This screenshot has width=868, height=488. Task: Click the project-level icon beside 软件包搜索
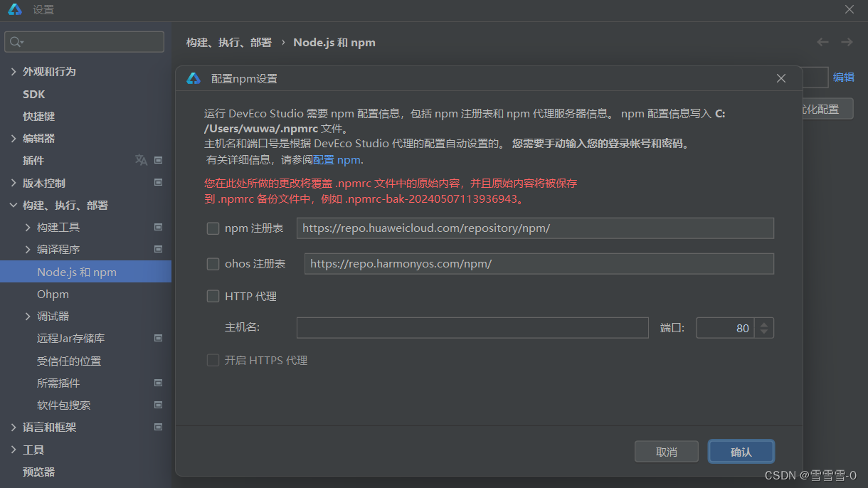[x=158, y=405]
